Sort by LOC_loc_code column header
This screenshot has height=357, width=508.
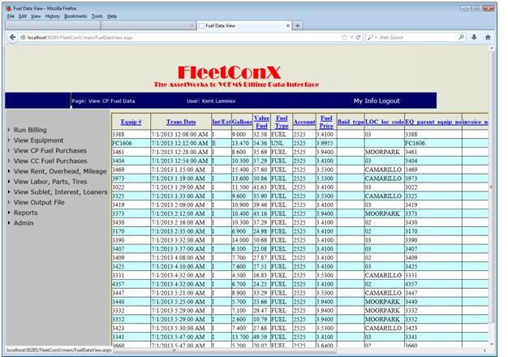[x=385, y=123]
